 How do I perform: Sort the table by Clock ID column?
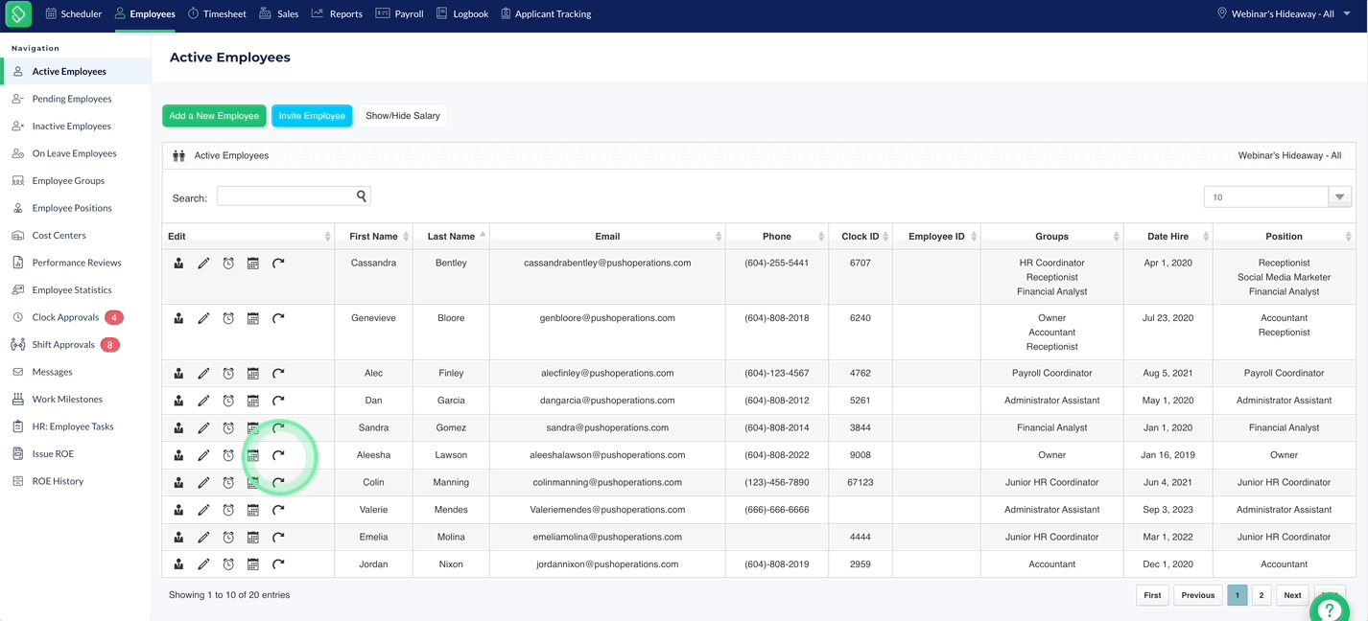[x=861, y=236]
